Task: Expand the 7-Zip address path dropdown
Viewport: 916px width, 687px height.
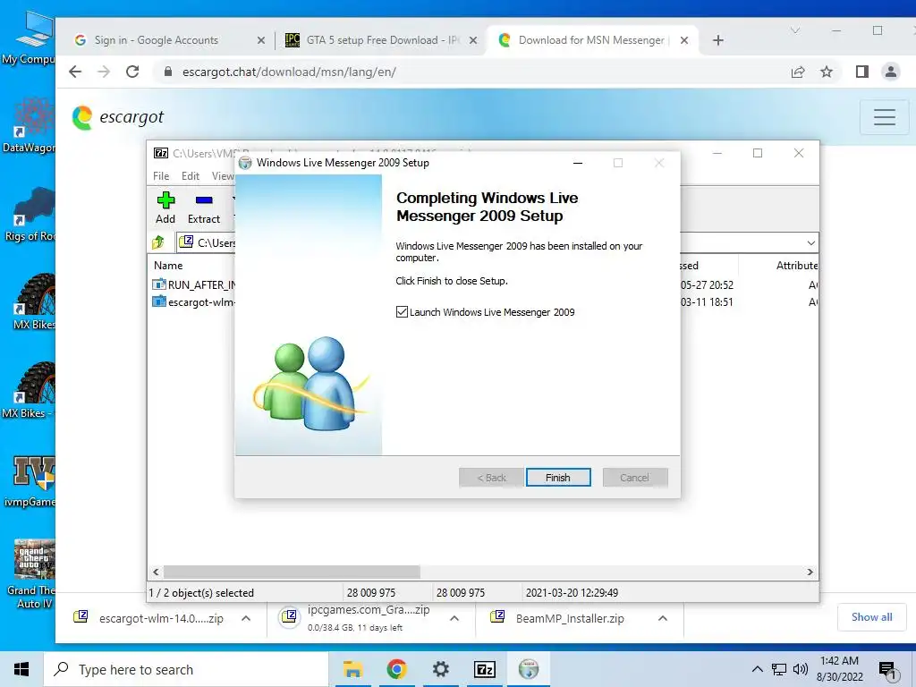Action: [810, 242]
